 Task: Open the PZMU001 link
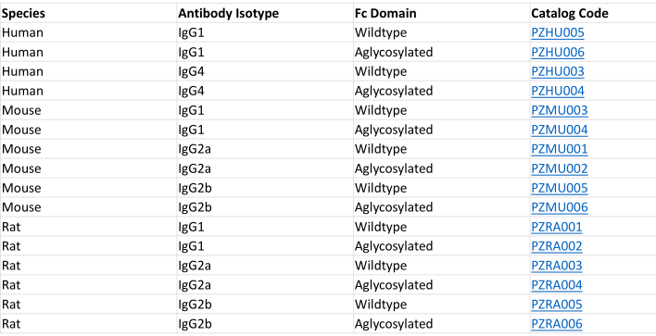560,149
